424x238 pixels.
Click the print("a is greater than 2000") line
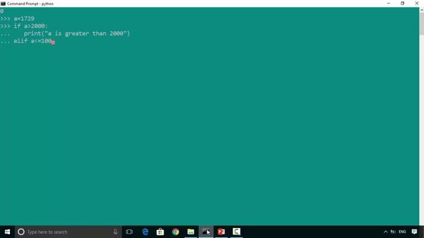[x=77, y=34]
